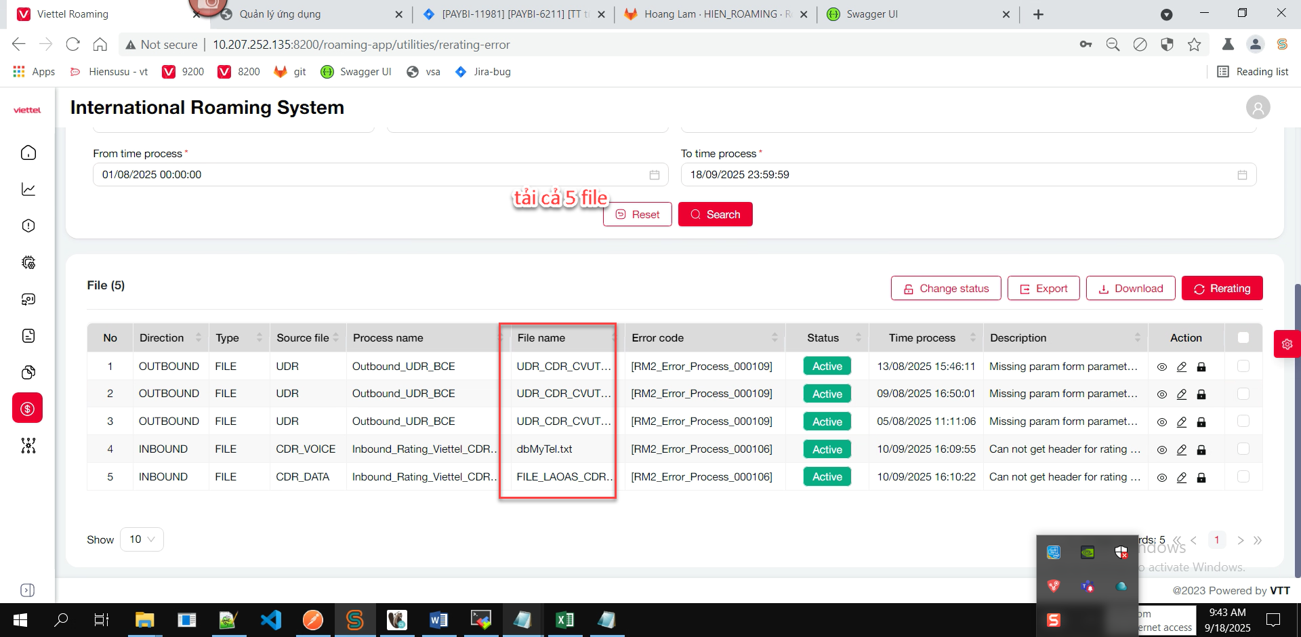The height and width of the screenshot is (637, 1301).
Task: Click the red Search button
Action: coord(715,215)
